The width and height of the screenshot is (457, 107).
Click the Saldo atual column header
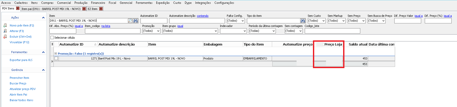coord(355,44)
